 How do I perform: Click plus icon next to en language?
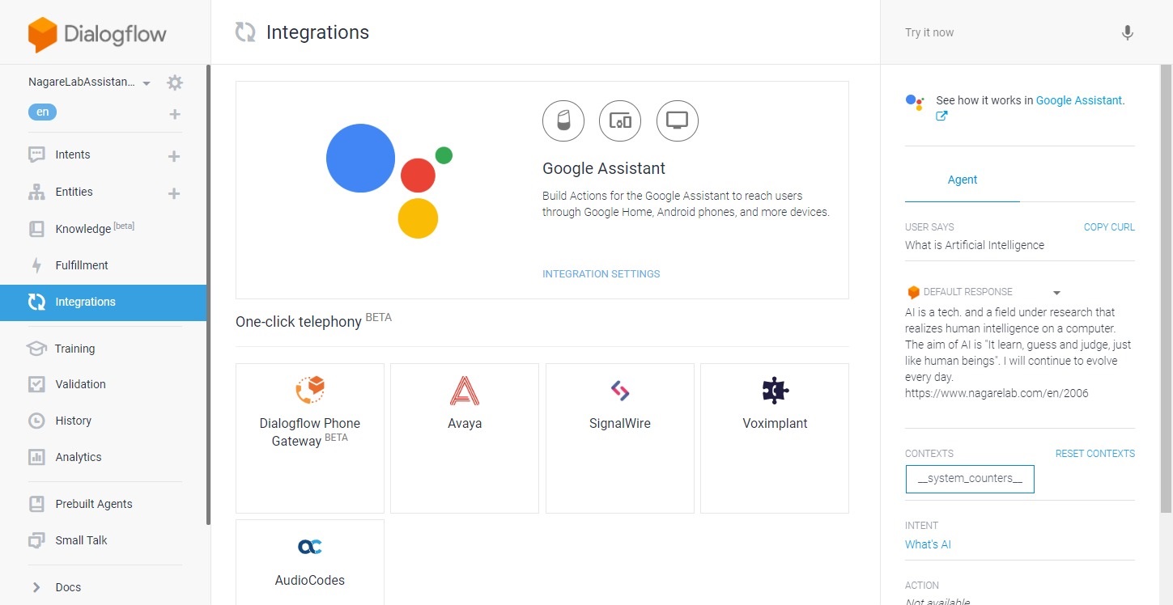pyautogui.click(x=175, y=114)
